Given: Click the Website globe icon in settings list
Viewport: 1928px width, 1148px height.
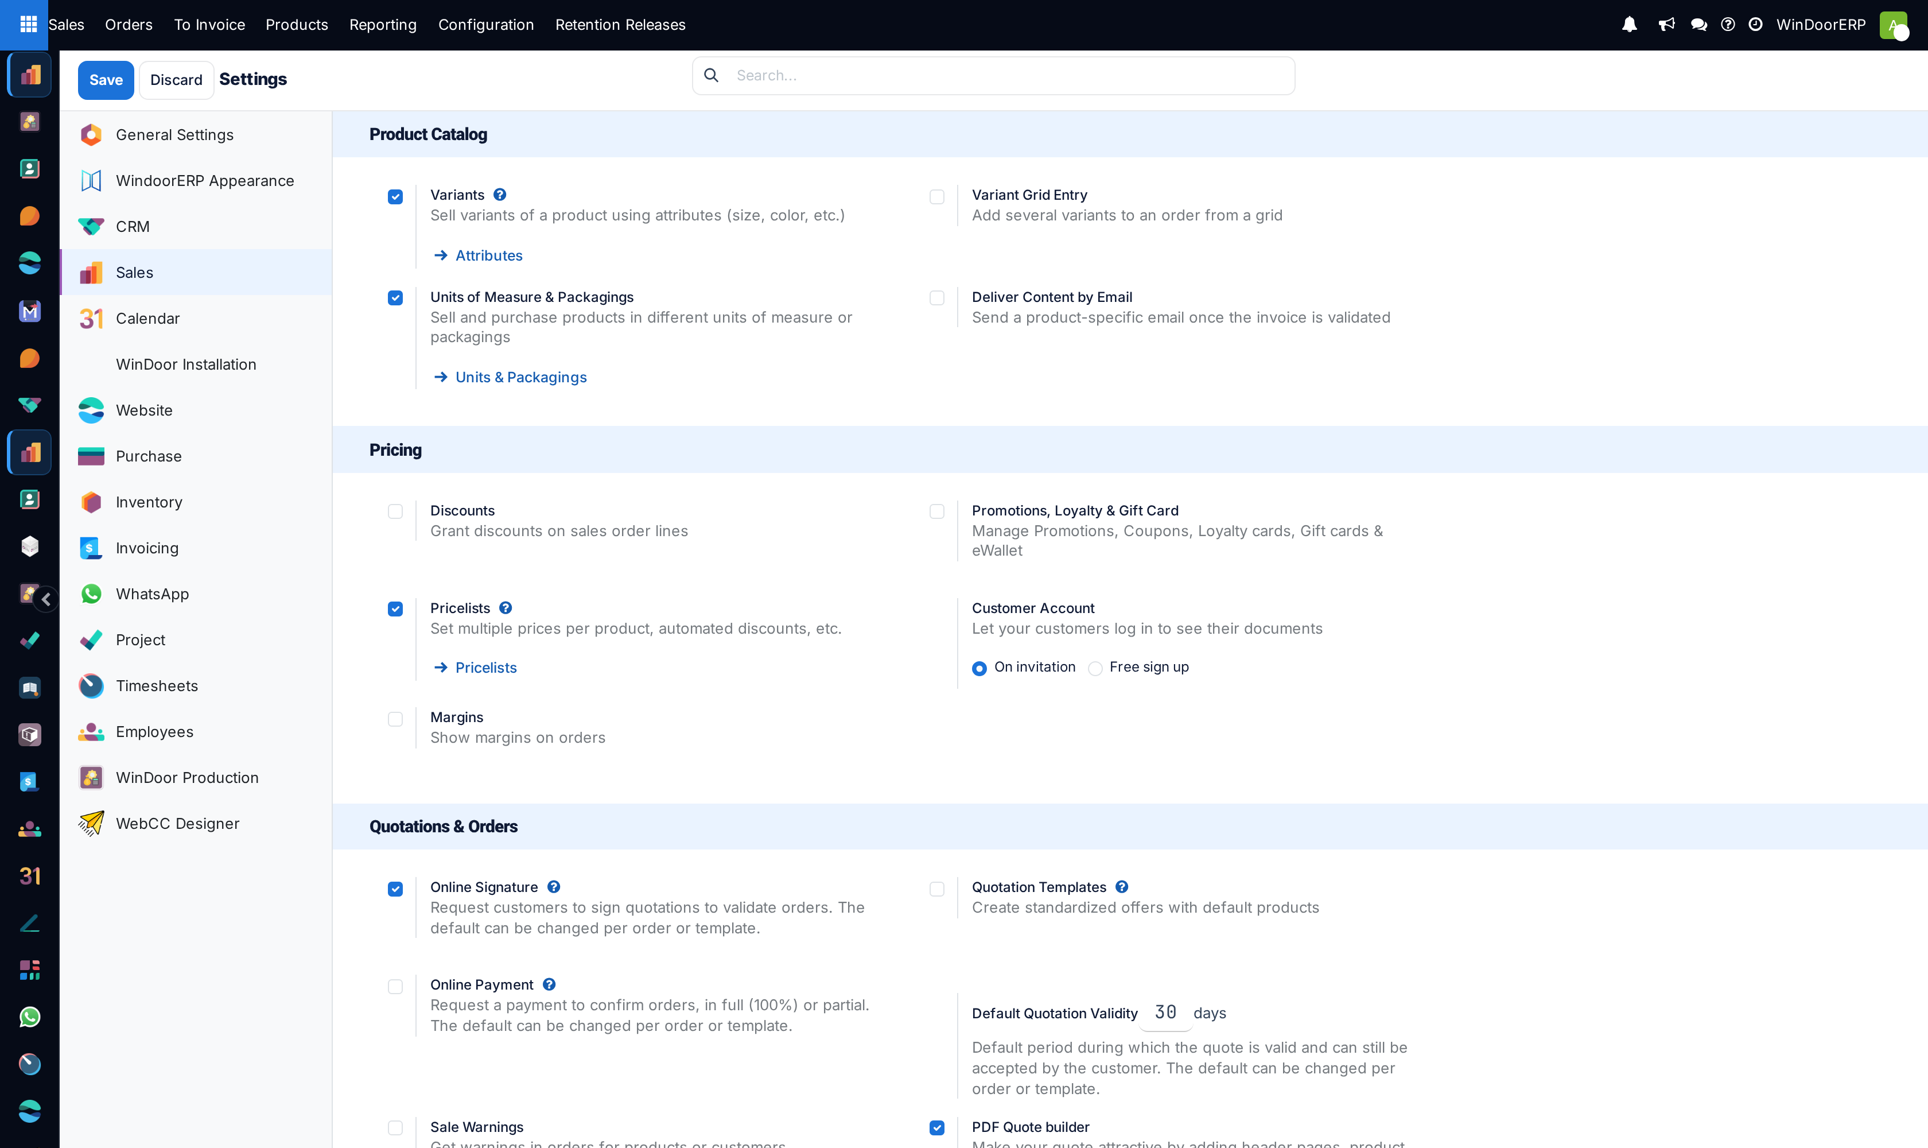Looking at the screenshot, I should pyautogui.click(x=91, y=410).
